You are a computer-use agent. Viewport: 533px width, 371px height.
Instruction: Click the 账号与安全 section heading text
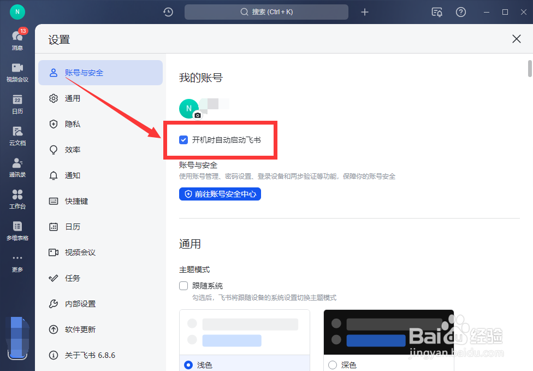coord(198,165)
